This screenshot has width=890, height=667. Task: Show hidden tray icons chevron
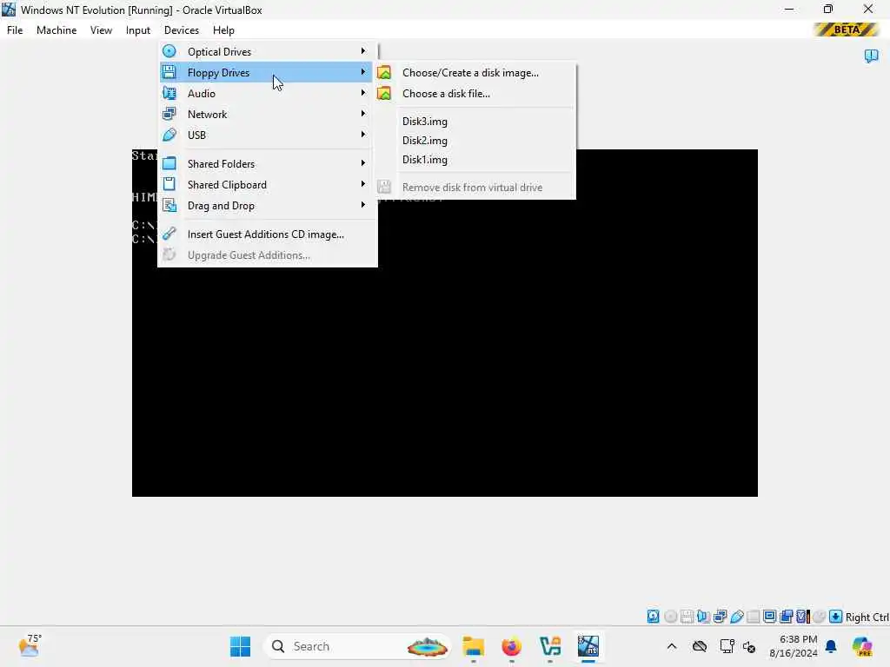click(672, 646)
